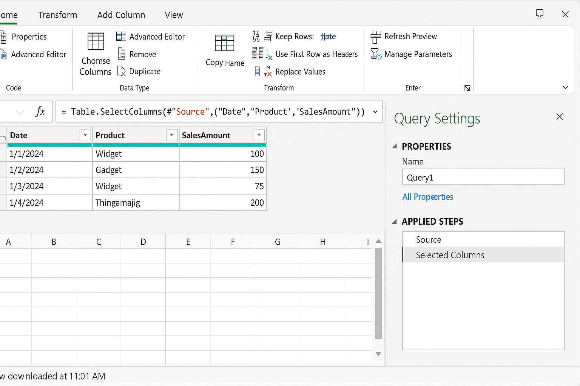Click the sort numbers icon near Keep Rows
580x386 pixels.
coord(256,36)
